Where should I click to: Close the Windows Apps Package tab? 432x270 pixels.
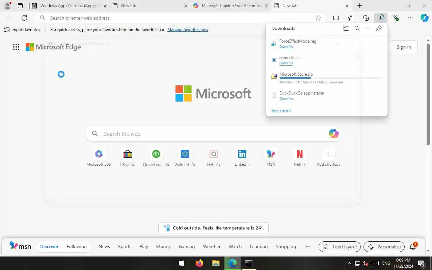(x=105, y=6)
